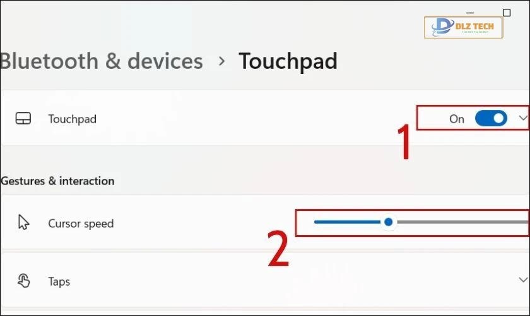
Task: Click the touchpad device icon
Action: (x=23, y=119)
